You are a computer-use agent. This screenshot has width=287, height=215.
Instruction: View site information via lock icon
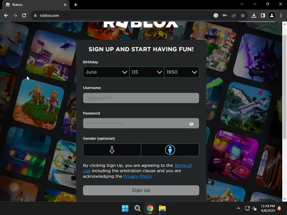35,16
